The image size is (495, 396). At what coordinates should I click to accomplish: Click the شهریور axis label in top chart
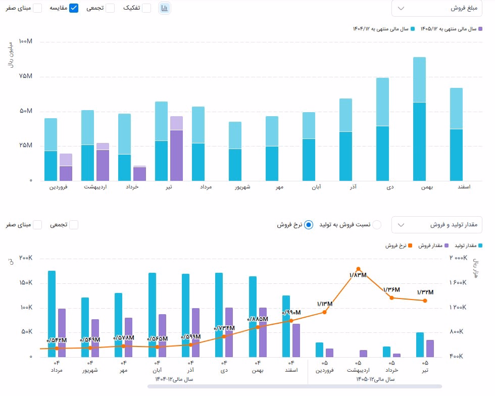pos(242,187)
